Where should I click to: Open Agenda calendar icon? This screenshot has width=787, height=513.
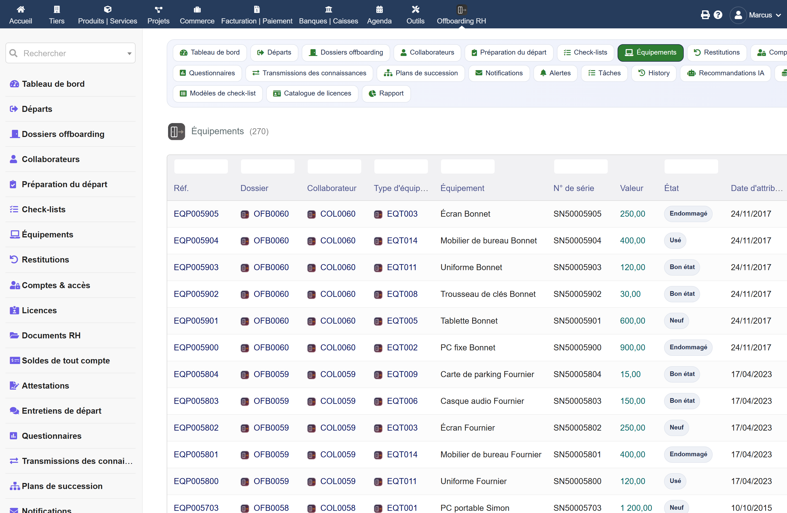[x=379, y=9]
